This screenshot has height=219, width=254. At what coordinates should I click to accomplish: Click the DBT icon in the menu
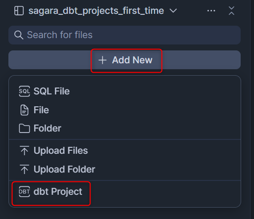[x=24, y=191]
